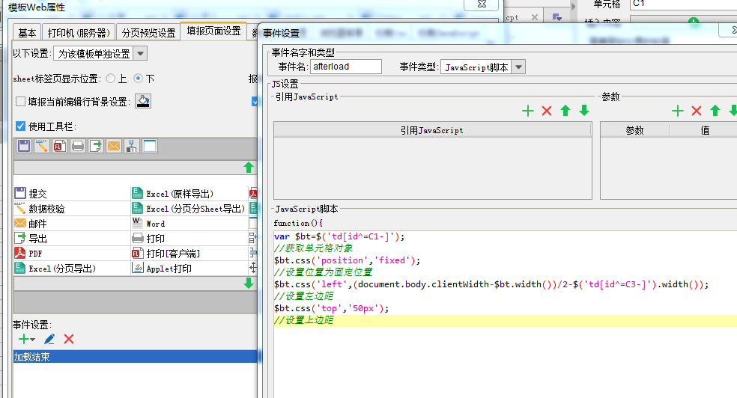Select the 提交 toolbar option
Image resolution: width=737 pixels, height=398 pixels.
click(71, 193)
